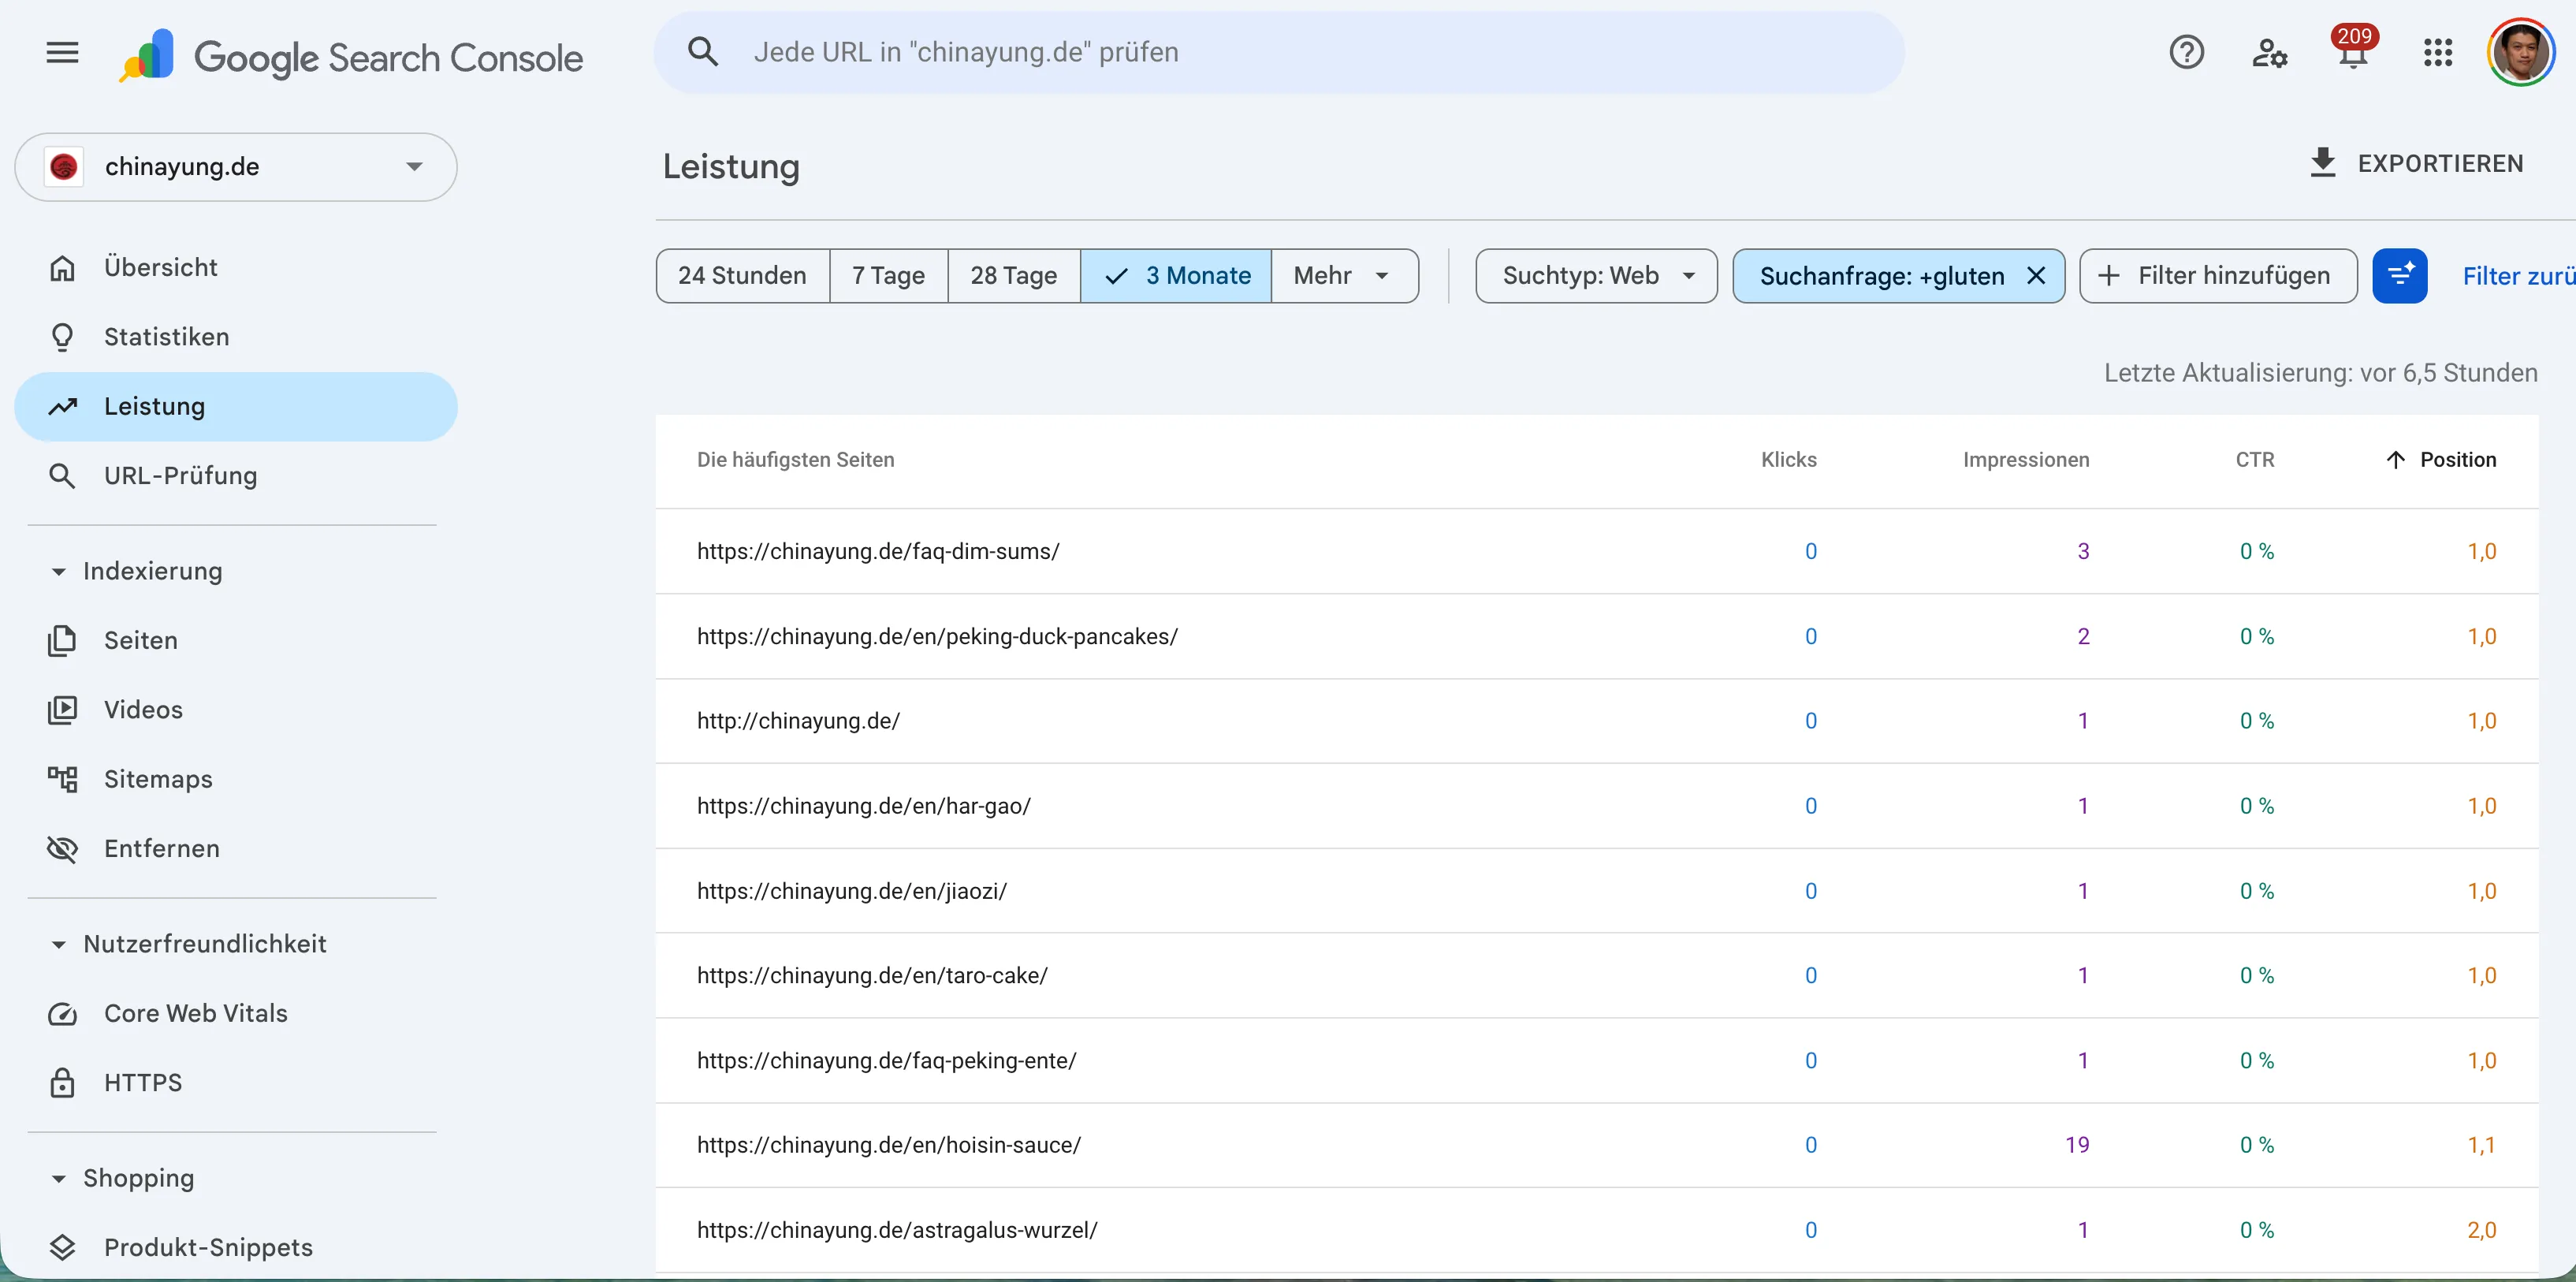This screenshot has width=2576, height=1282.
Task: Click the URL inspection search field
Action: (1279, 52)
